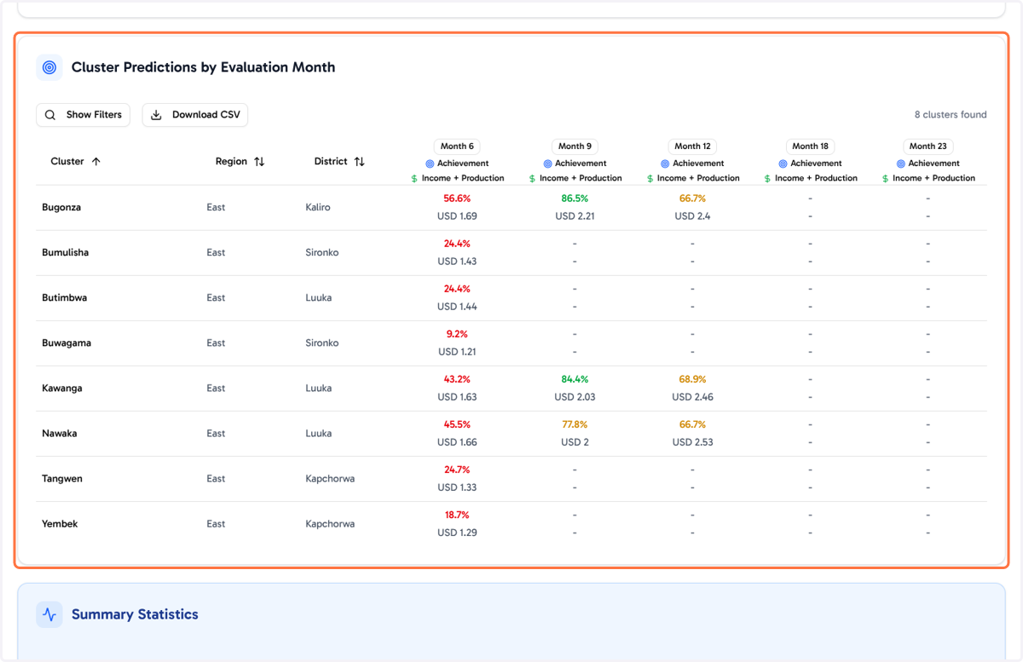Click the download icon in Download CSV
Viewport: 1023px width, 662px height.
coord(157,115)
